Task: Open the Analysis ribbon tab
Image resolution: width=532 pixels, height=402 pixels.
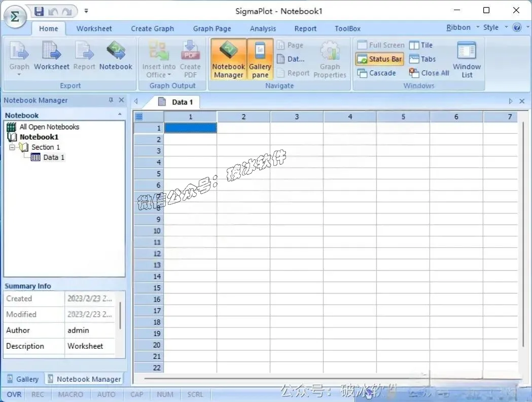Action: pos(263,28)
